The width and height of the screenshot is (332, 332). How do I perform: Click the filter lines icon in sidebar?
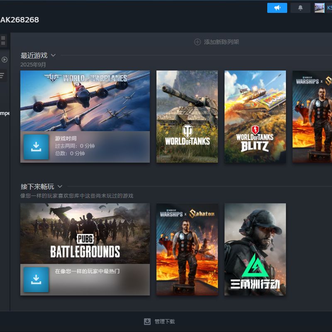click(x=2, y=76)
